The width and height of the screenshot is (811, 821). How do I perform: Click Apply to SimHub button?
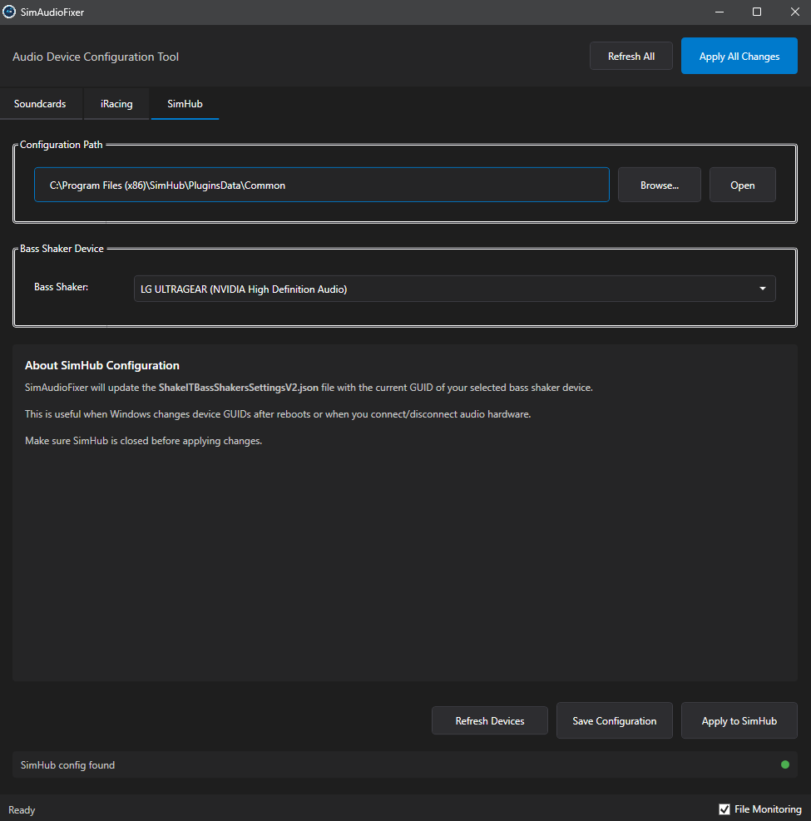pos(739,720)
